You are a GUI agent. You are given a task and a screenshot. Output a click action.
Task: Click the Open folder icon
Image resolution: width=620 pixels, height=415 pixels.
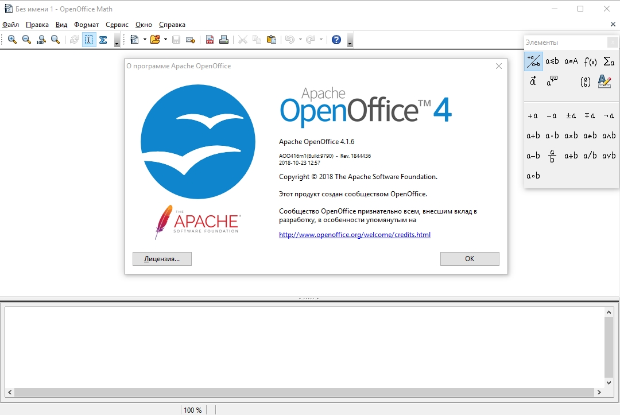click(x=155, y=40)
